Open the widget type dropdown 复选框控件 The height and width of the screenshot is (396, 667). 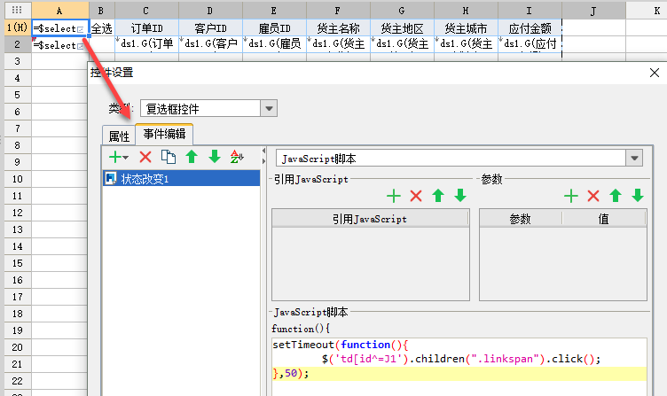click(x=269, y=108)
